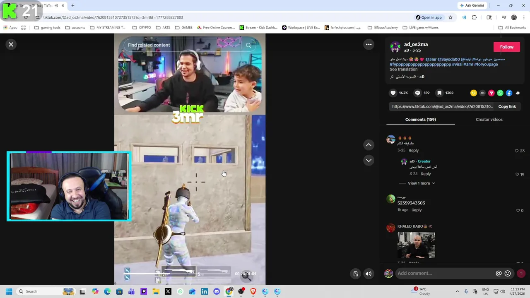
Task: Click the Ask Gemini button
Action: tap(472, 5)
